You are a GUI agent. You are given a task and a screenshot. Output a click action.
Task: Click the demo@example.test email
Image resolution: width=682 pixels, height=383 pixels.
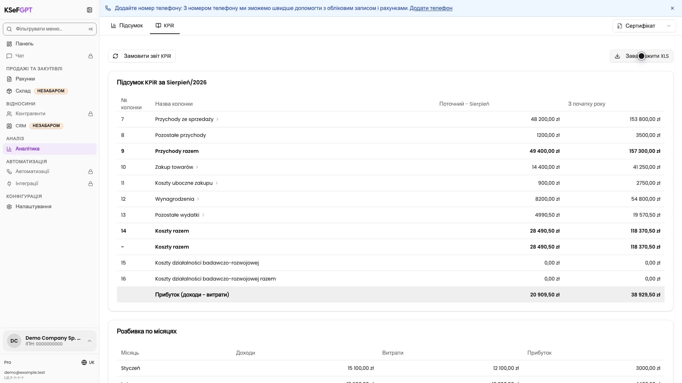point(25,372)
